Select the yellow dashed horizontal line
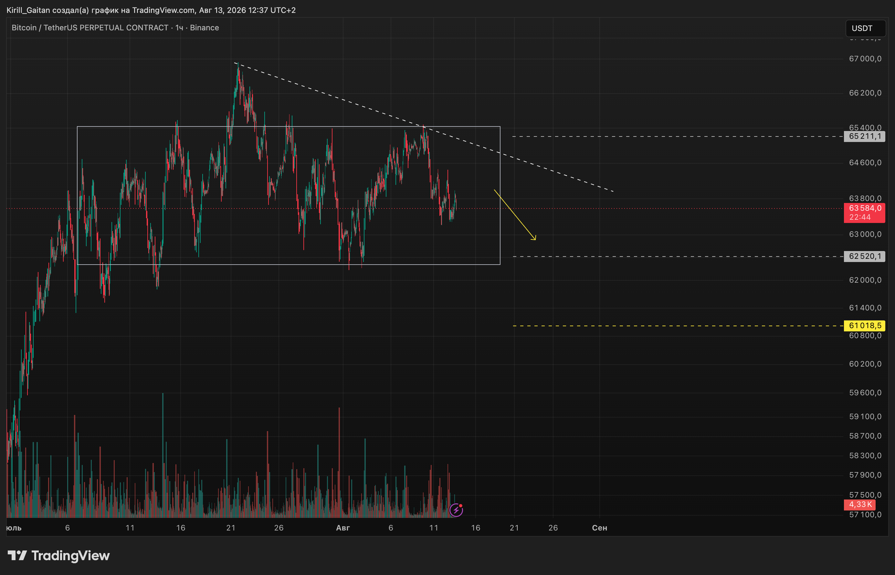The height and width of the screenshot is (575, 895). click(x=678, y=326)
